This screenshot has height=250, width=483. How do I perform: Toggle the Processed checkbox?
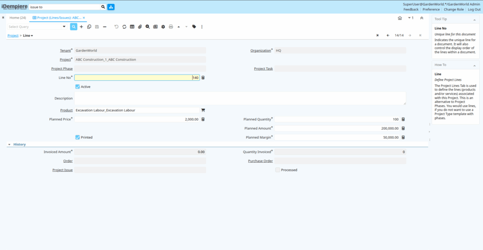click(277, 170)
